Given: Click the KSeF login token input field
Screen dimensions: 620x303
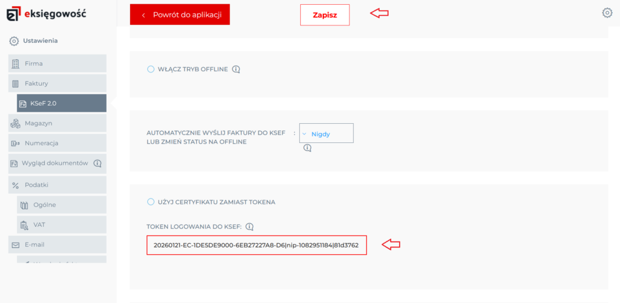Looking at the screenshot, I should tap(256, 245).
